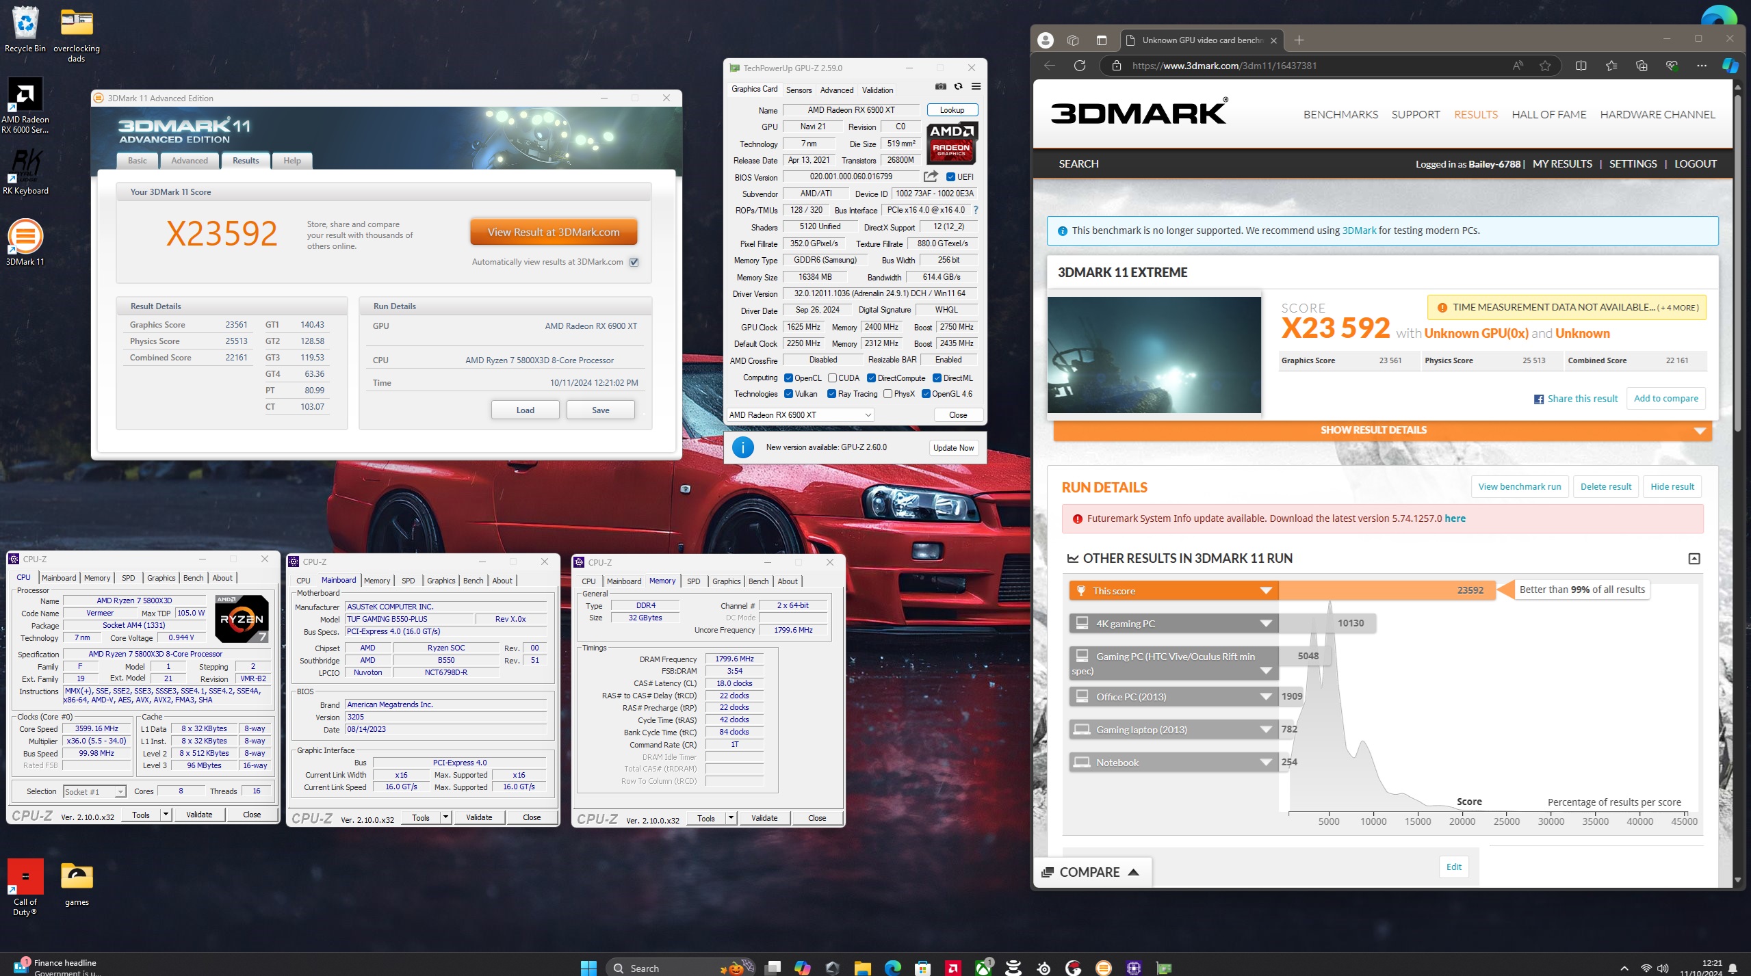Expand Gaming laptop (2013) dropdown
Screen dimensions: 1751x976
pyautogui.click(x=1265, y=730)
